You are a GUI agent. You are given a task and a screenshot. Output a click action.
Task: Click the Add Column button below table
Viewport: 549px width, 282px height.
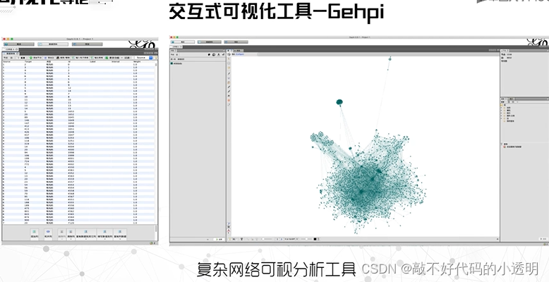35,234
